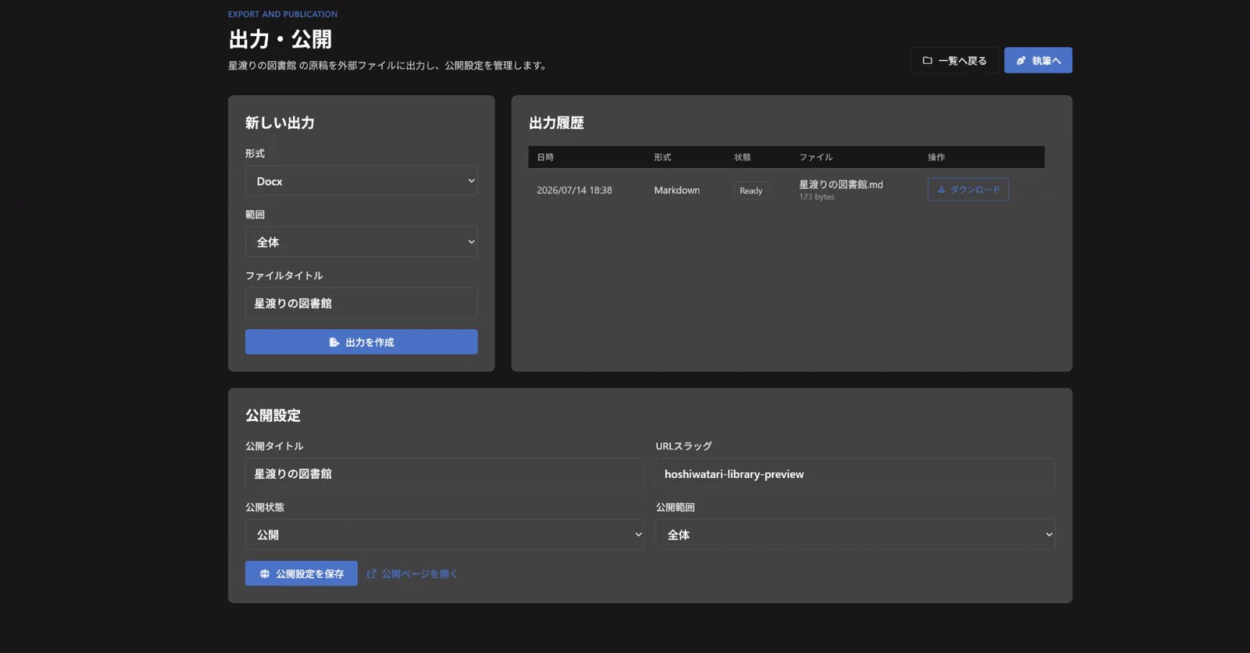Click the export file icon in 出力を作成
The image size is (1250, 653).
pos(334,342)
